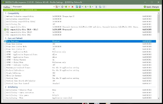This screenshot has width=163, height=104.
Task: Remove application from profile icon
Action: click(80, 7)
